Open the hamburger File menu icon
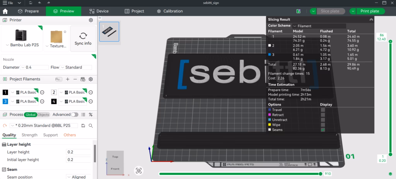The height and width of the screenshot is (179, 396). [x=5, y=3]
